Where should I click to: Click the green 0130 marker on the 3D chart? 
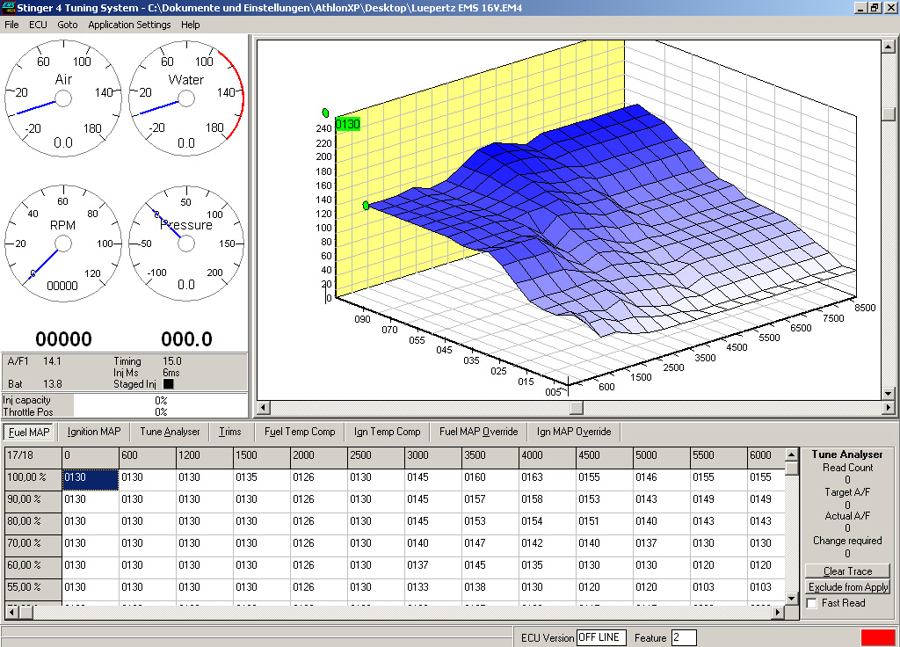point(348,125)
